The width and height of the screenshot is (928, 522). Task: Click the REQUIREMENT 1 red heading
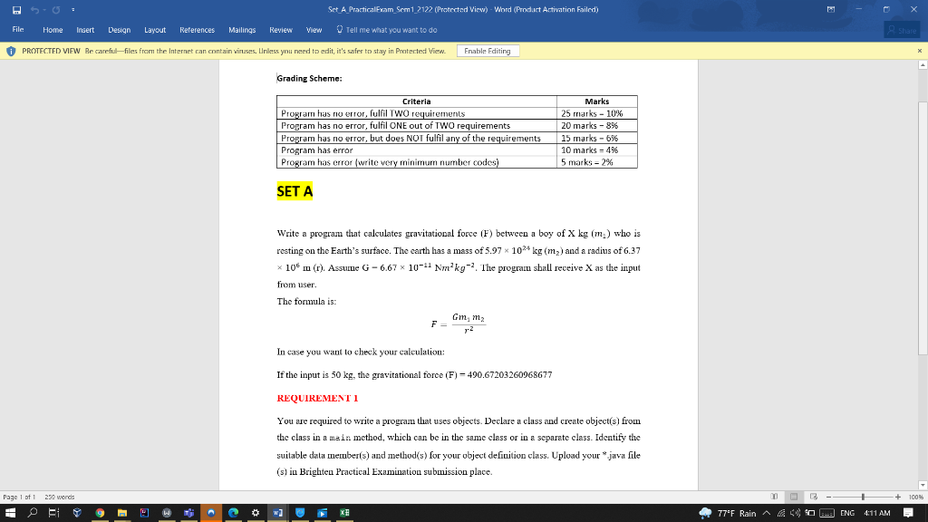[x=317, y=398]
